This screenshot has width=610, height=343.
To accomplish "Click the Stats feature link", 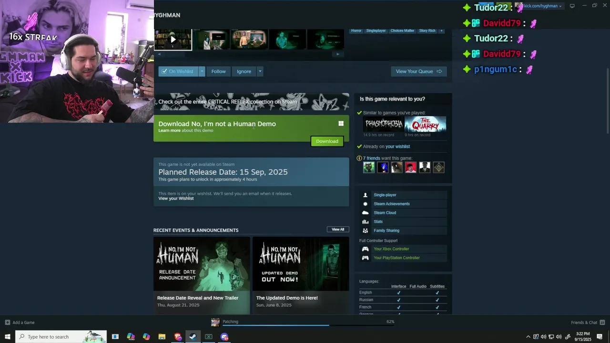I will click(378, 222).
